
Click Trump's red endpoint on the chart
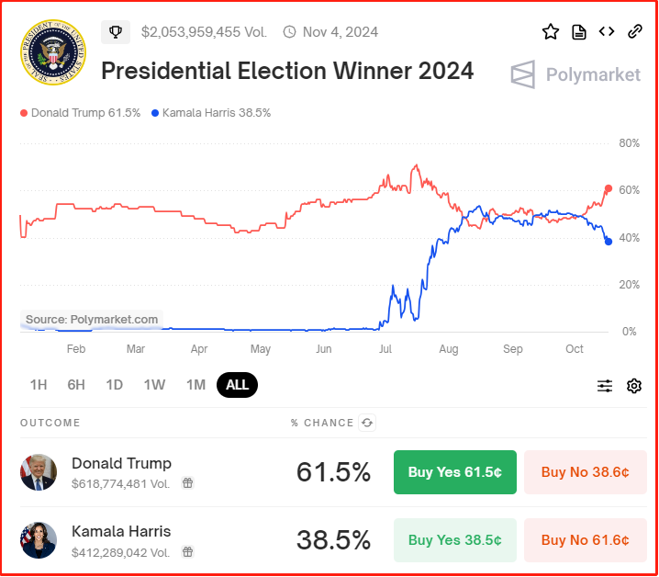[x=609, y=189]
